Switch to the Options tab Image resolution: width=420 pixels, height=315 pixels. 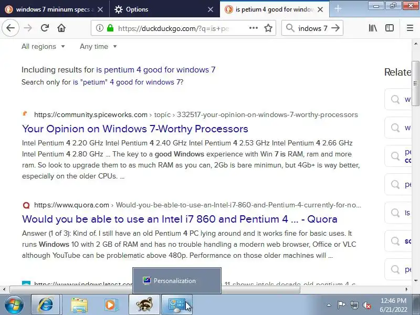(164, 9)
